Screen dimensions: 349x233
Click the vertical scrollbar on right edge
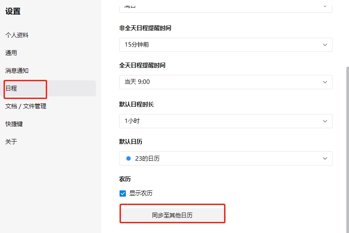(347, 149)
